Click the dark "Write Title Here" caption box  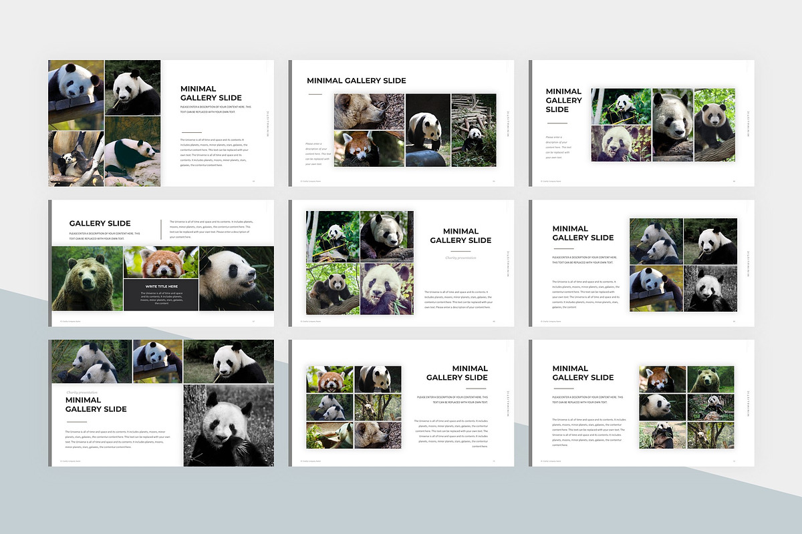[x=161, y=294]
